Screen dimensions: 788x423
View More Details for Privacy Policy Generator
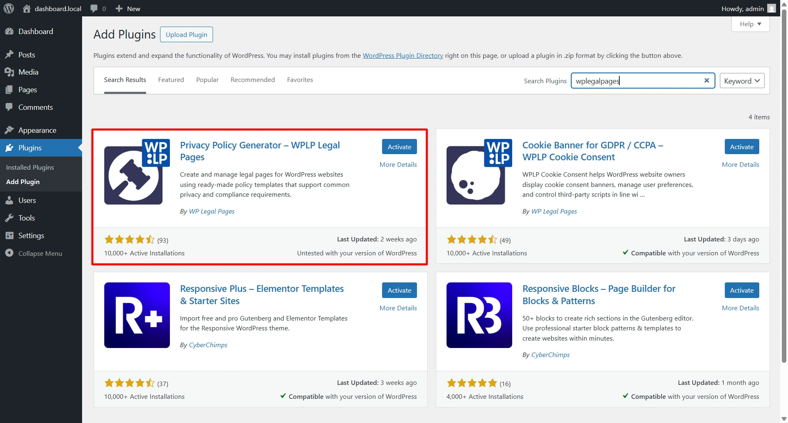tap(398, 164)
